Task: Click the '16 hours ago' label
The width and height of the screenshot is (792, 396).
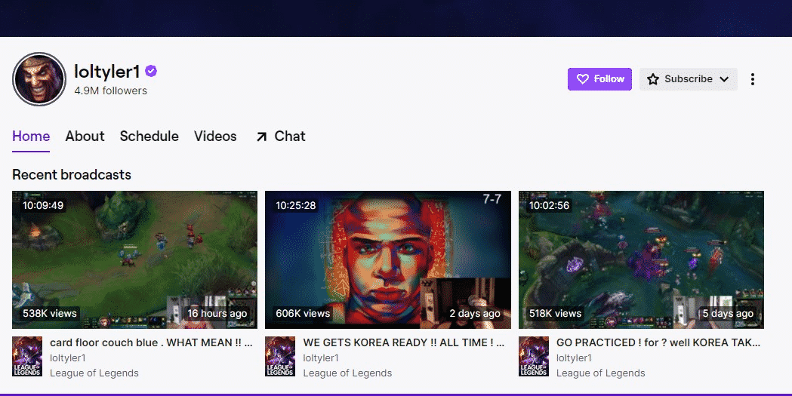Action: tap(217, 313)
